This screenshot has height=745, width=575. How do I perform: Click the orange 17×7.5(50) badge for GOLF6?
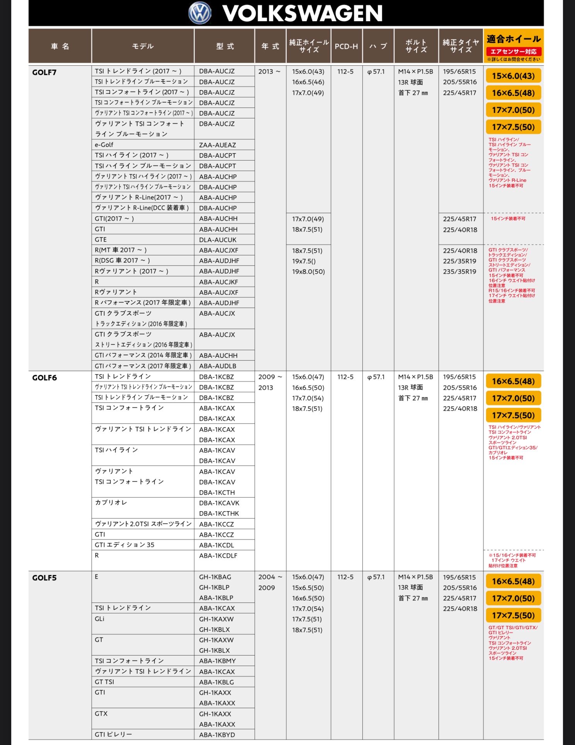514,415
